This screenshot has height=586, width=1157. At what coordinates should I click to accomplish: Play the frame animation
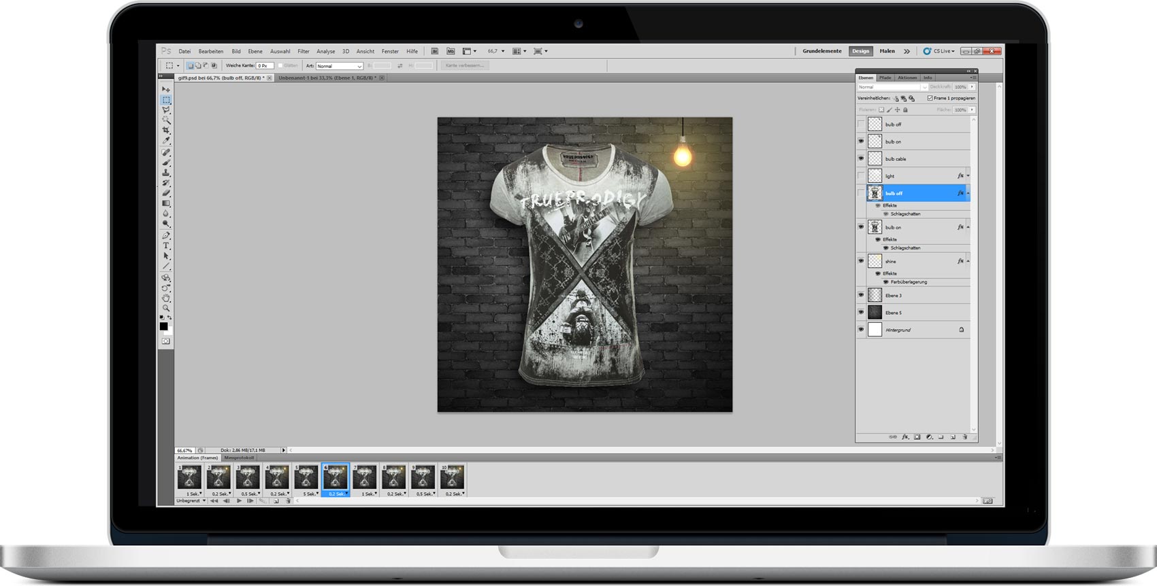pos(239,501)
